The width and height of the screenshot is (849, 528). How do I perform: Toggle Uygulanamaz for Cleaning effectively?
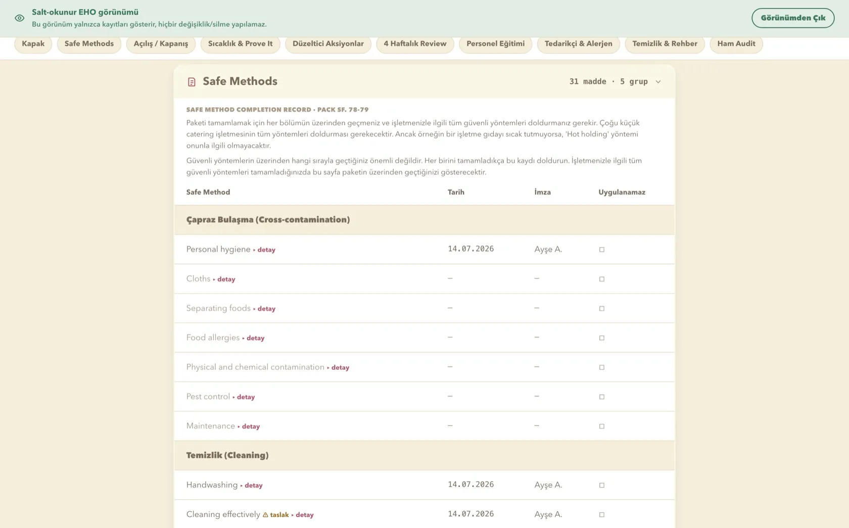[602, 515]
